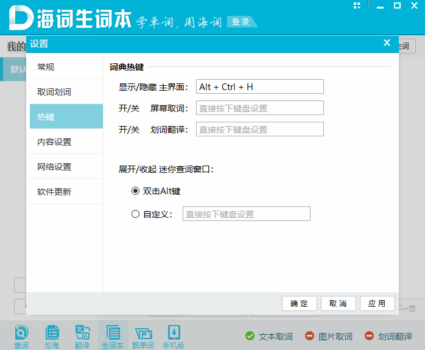Open the 生词本 wordbook icon
The height and width of the screenshot is (350, 425).
tap(113, 336)
